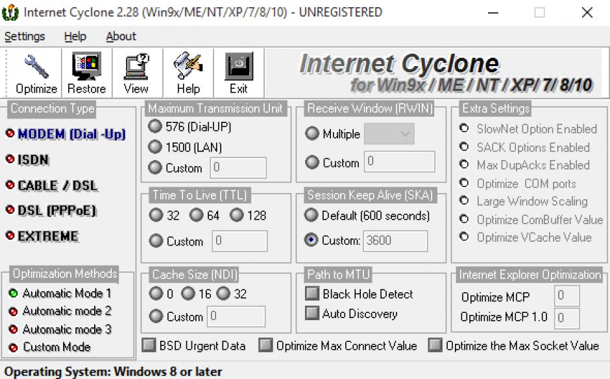Enable BSD Urgent Data checkbox
Viewport: 610px width, 379px height.
click(149, 345)
